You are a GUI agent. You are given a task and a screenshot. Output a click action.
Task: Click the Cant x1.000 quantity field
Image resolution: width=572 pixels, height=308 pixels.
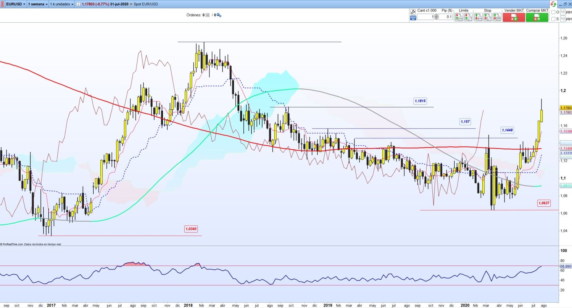pyautogui.click(x=425, y=17)
